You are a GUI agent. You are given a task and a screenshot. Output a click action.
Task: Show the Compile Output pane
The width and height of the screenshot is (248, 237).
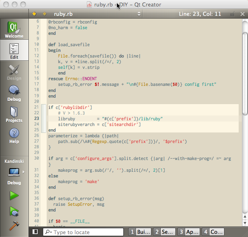(x=213, y=232)
